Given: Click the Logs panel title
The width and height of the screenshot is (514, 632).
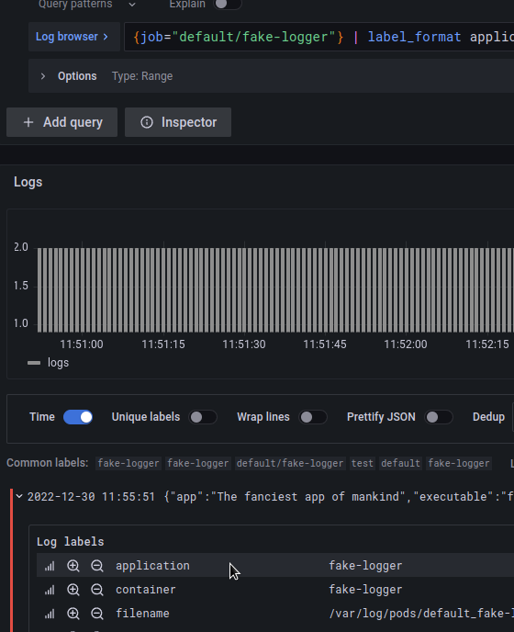Looking at the screenshot, I should click(x=28, y=182).
